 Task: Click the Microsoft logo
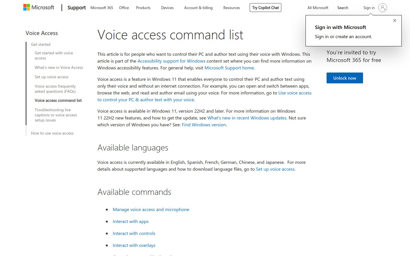click(x=38, y=7)
